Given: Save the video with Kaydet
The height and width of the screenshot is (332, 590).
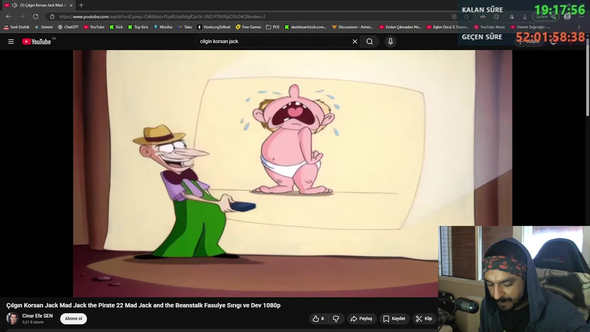Looking at the screenshot, I should click(394, 319).
